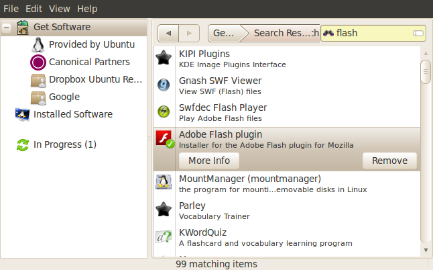
Task: Open the Google software source
Action: (64, 97)
